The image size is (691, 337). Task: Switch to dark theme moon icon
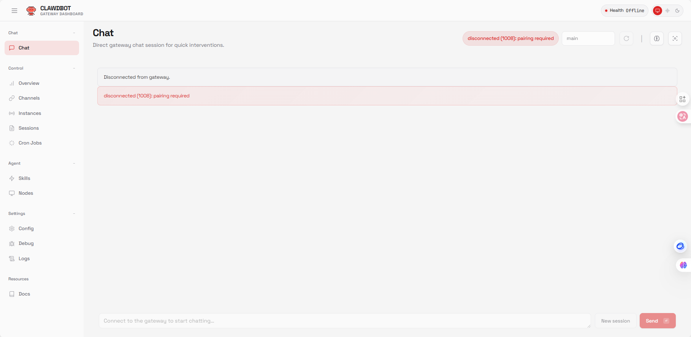tap(677, 11)
